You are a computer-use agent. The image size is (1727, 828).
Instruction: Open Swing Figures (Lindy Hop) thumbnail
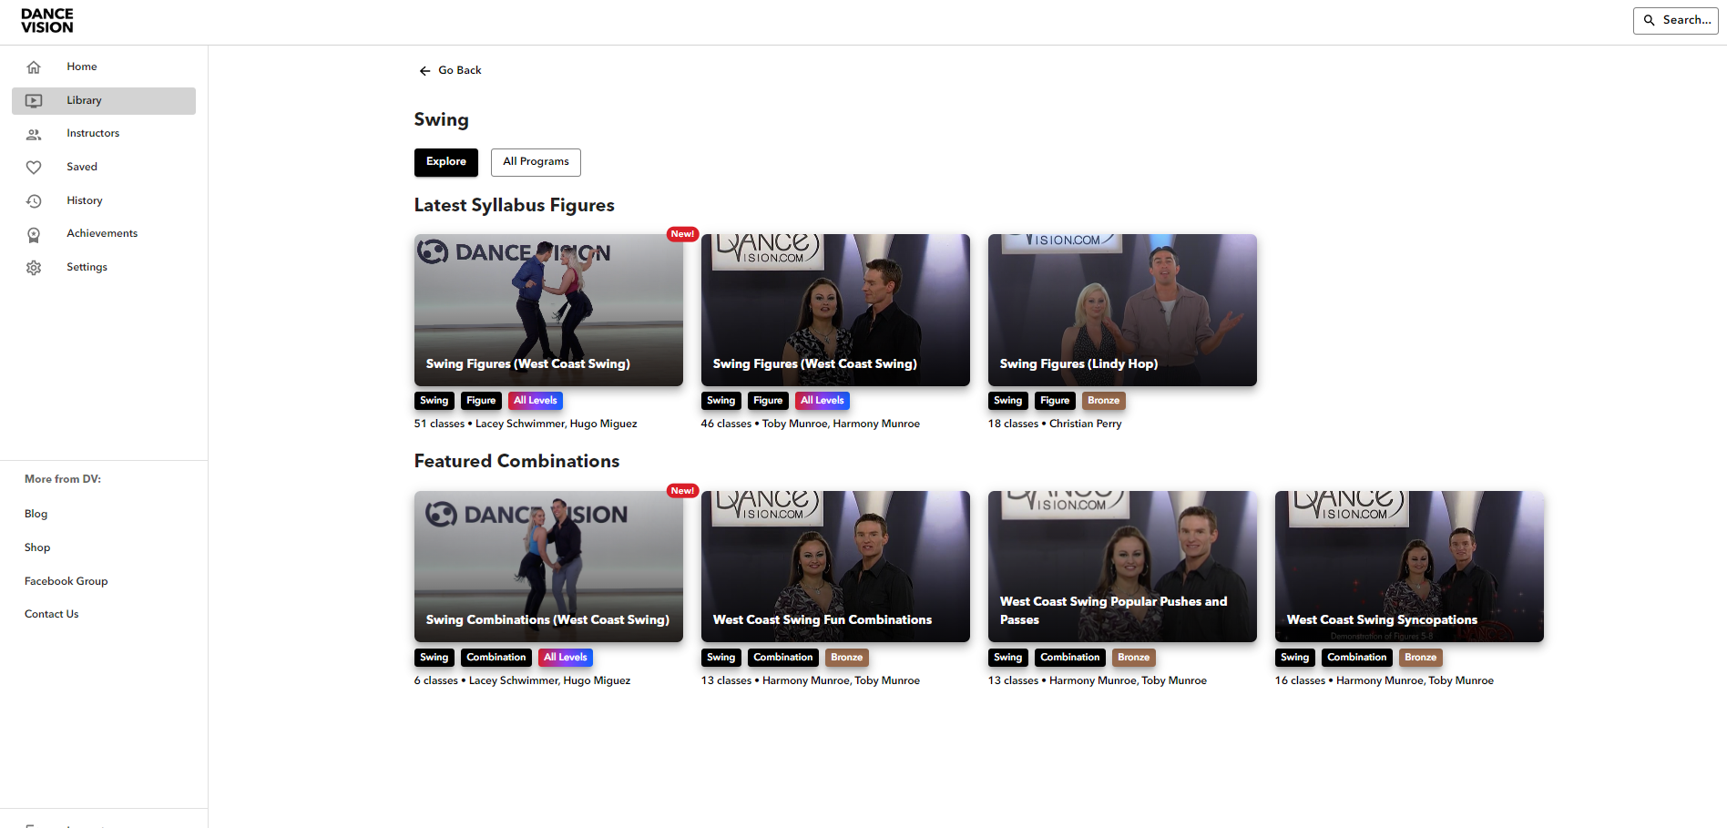[x=1122, y=310]
